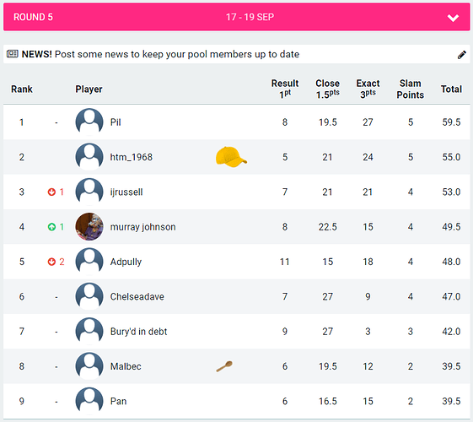Click the Close 1.5pts column header
The height and width of the screenshot is (422, 473).
(328, 89)
